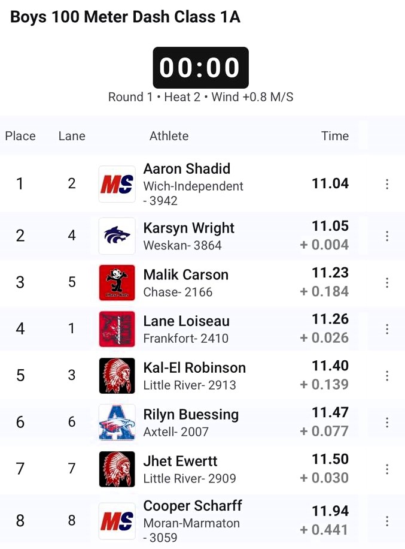The height and width of the screenshot is (549, 405).
Task: Select Cooper Scharff athlete name
Action: (x=193, y=506)
